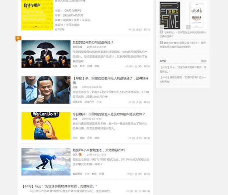View comments on 魅族PK小米智能生态 article
Image resolution: width=228 pixels, height=195 pixels.
point(147,174)
